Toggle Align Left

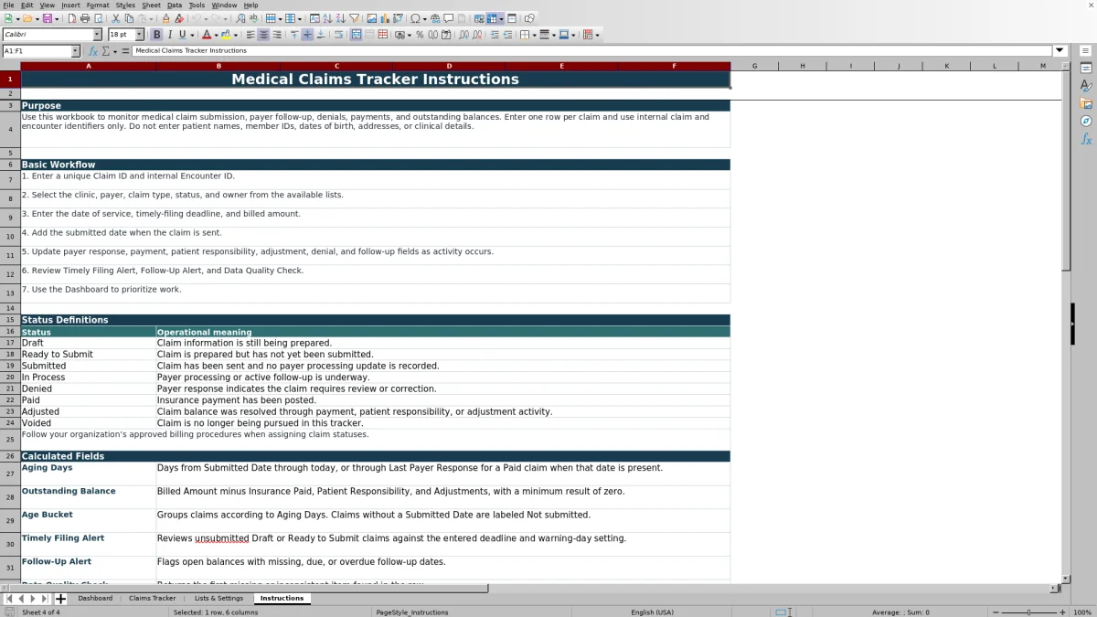pyautogui.click(x=250, y=35)
